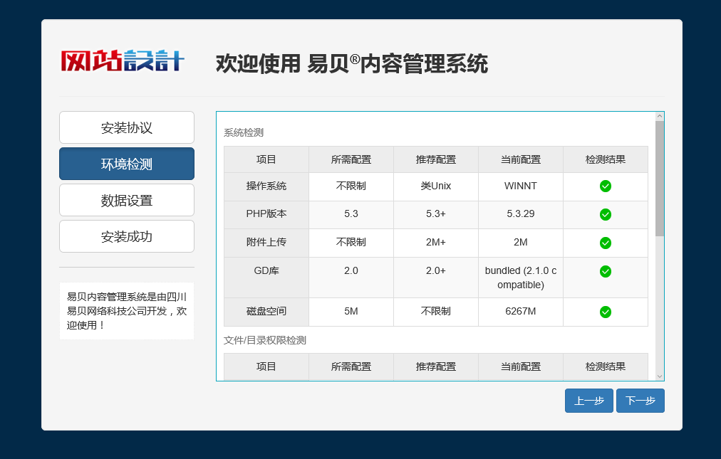Click the green check icon for 磁盘空间
Image resolution: width=721 pixels, height=459 pixels.
click(606, 312)
